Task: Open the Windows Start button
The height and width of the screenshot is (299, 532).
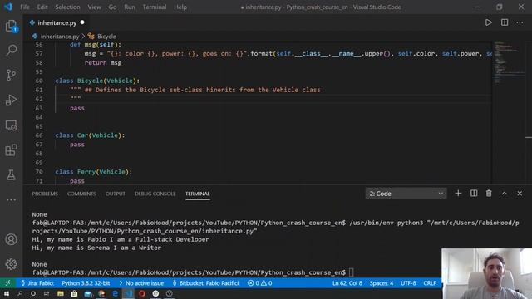Action: pos(7,293)
